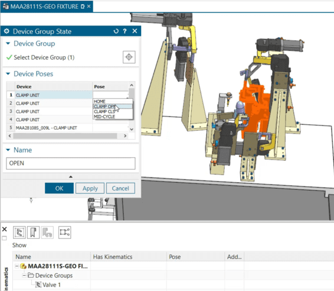Click the Name column header in tree

[x=52, y=257]
